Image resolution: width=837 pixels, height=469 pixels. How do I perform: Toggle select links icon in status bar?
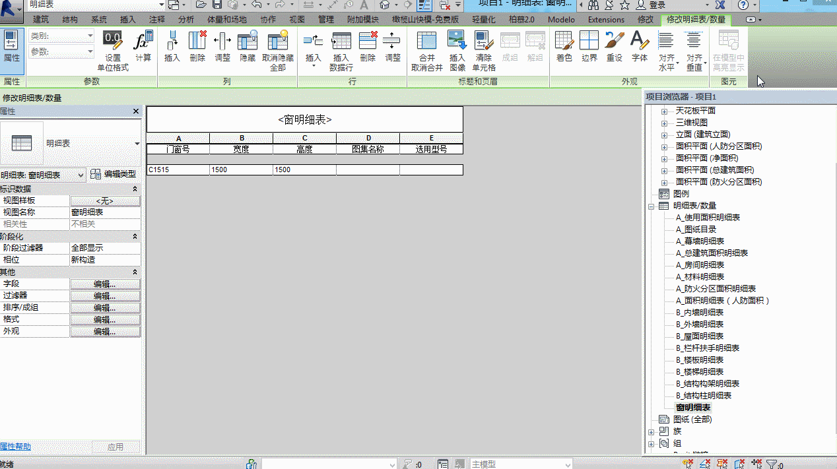click(x=688, y=464)
